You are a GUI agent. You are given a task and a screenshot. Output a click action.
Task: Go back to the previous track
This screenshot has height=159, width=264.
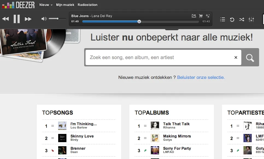point(5,19)
